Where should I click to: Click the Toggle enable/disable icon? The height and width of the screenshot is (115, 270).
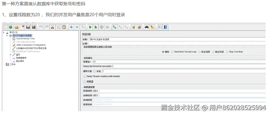pos(83,27)
